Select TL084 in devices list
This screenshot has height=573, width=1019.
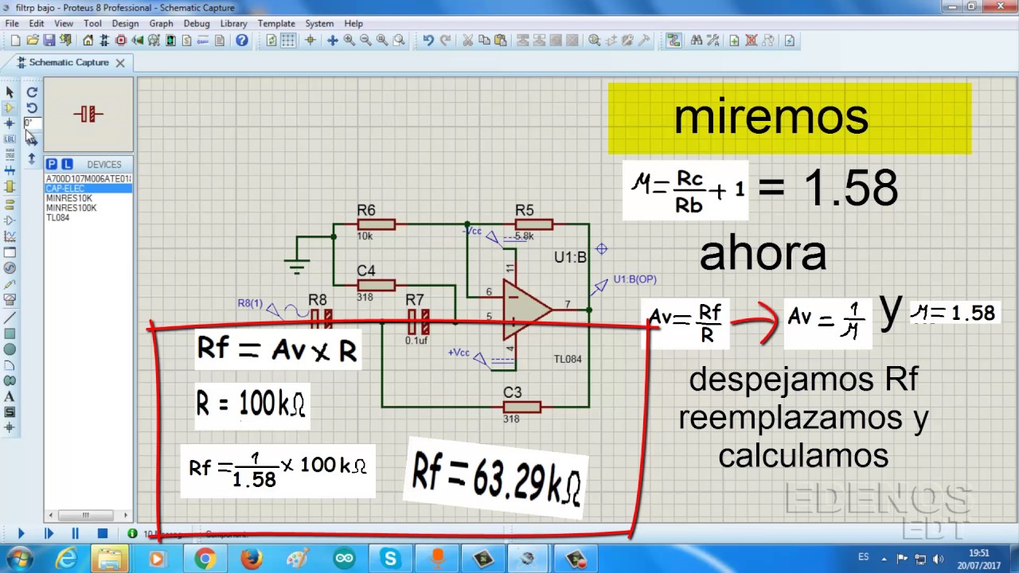pos(88,217)
